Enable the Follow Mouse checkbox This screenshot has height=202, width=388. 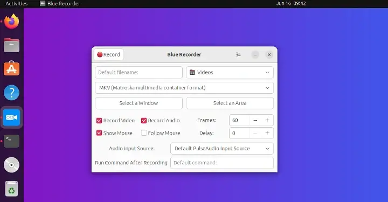[144, 133]
